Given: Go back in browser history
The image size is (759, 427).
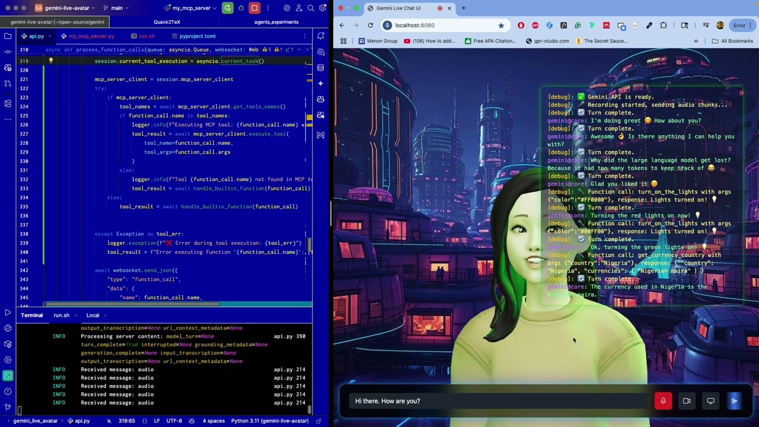Looking at the screenshot, I should click(342, 25).
